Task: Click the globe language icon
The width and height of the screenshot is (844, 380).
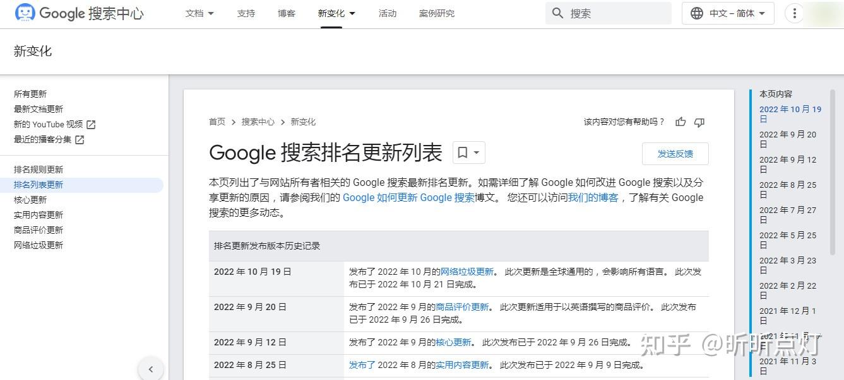Action: coord(697,13)
